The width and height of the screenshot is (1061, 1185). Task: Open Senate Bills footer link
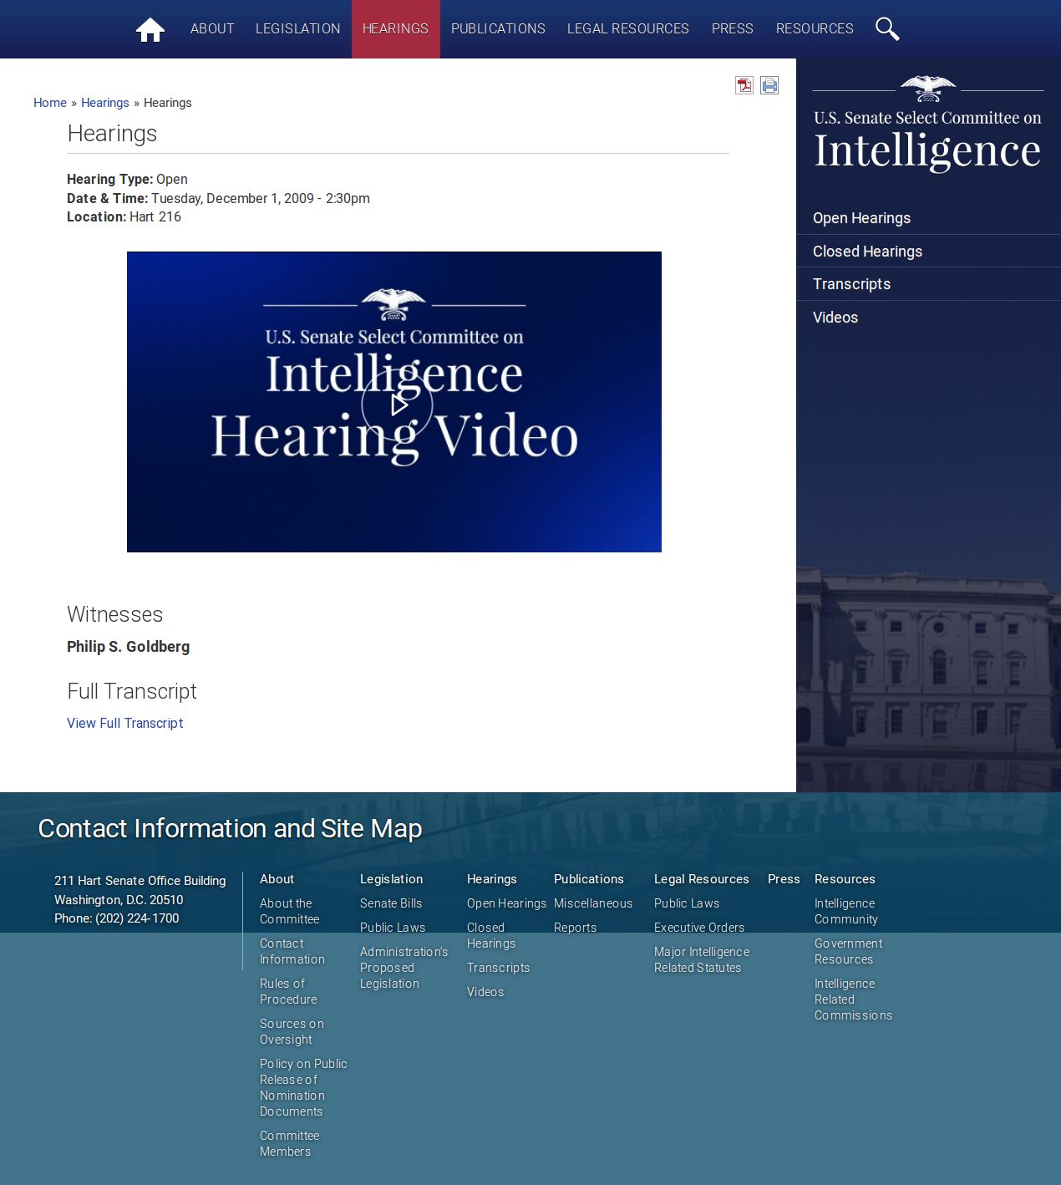tap(390, 903)
